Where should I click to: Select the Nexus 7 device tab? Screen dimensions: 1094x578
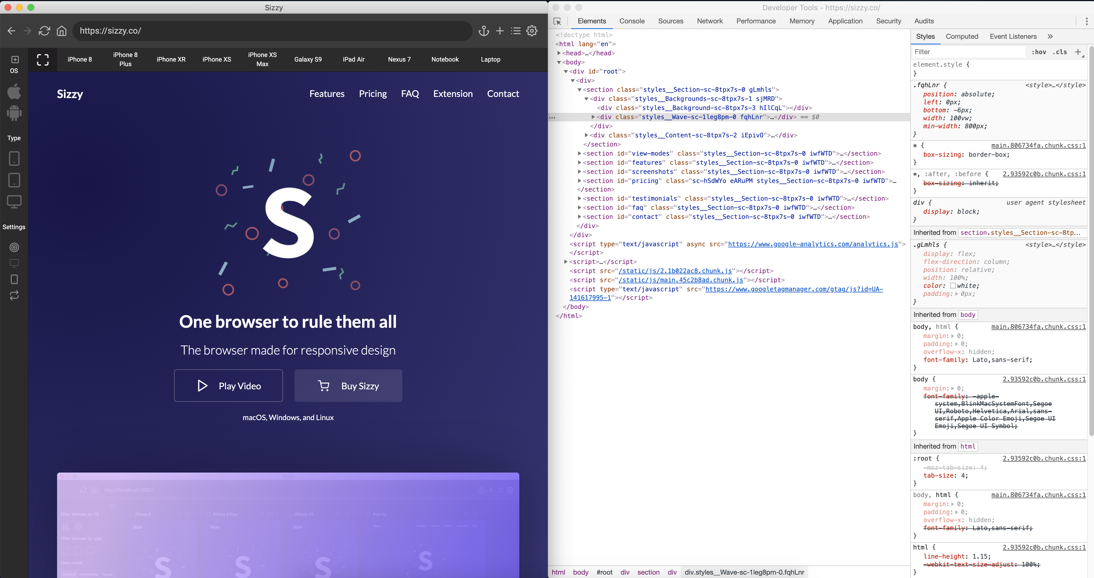399,59
